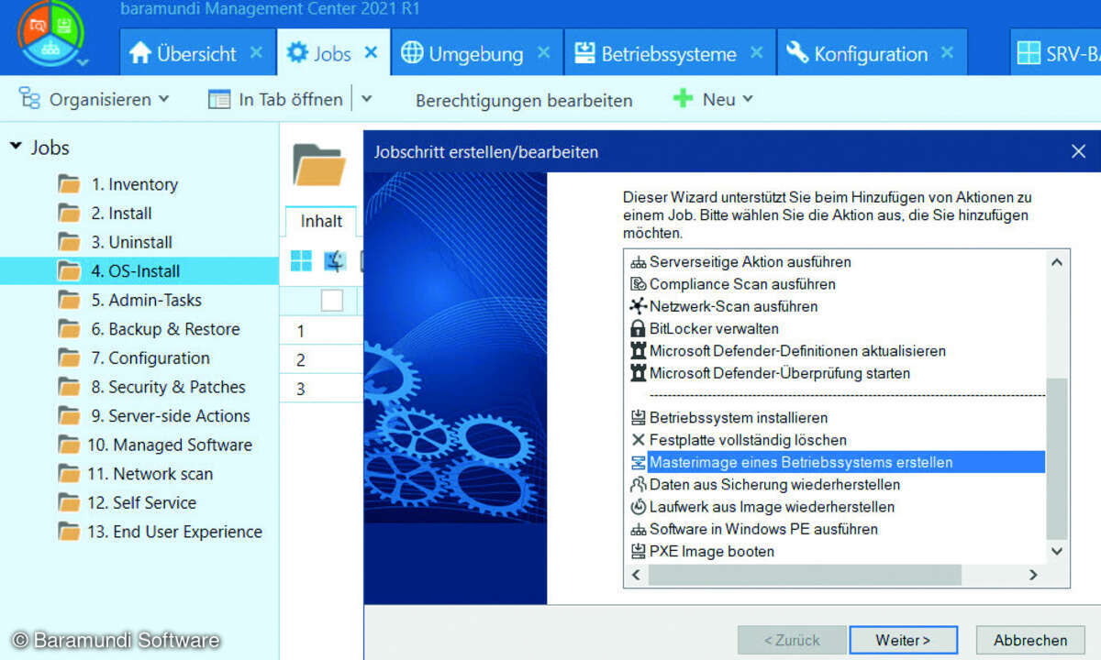Click the icon for Microsoft Defender-Überprüfung starten
1101x660 pixels.
click(x=639, y=373)
